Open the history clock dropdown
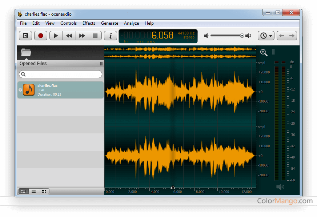This screenshot has width=317, height=217. (x=266, y=36)
